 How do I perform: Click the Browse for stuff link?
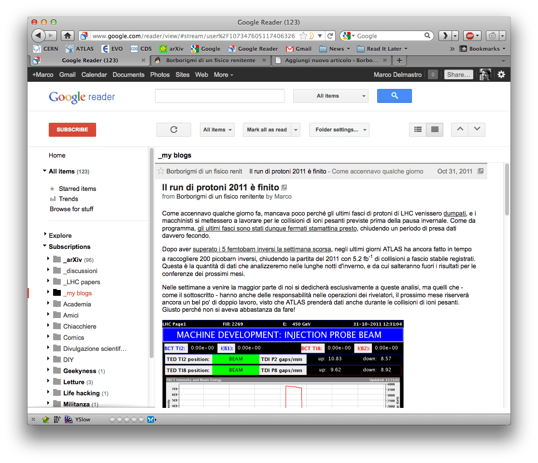tap(71, 209)
